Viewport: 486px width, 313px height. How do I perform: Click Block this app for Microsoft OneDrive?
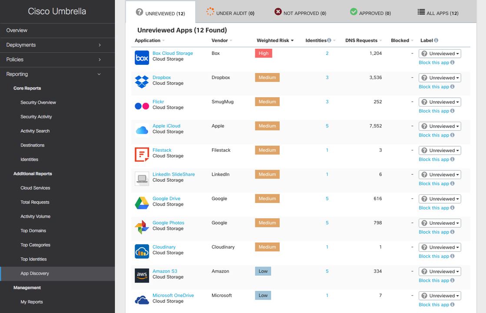(433, 304)
